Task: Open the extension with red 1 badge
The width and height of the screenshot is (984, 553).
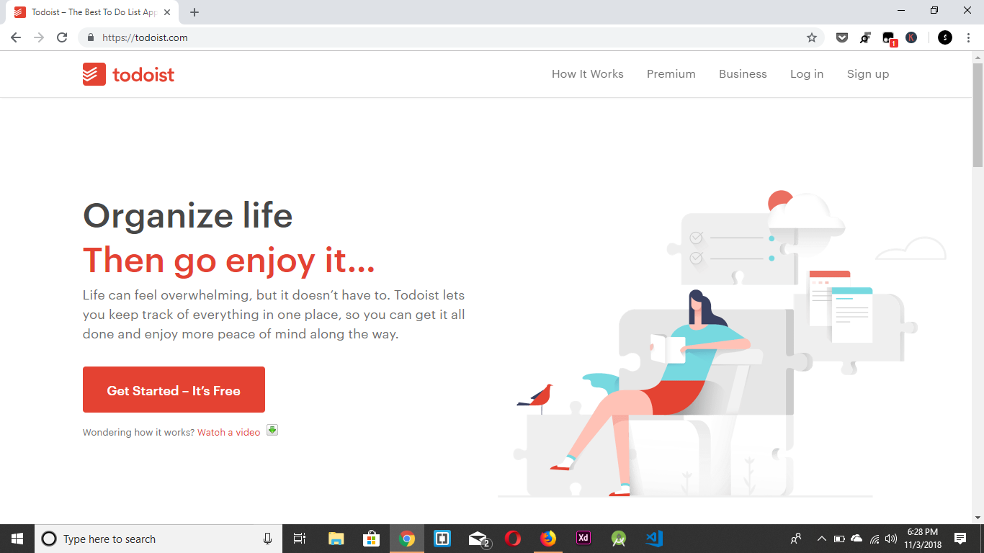Action: click(889, 38)
